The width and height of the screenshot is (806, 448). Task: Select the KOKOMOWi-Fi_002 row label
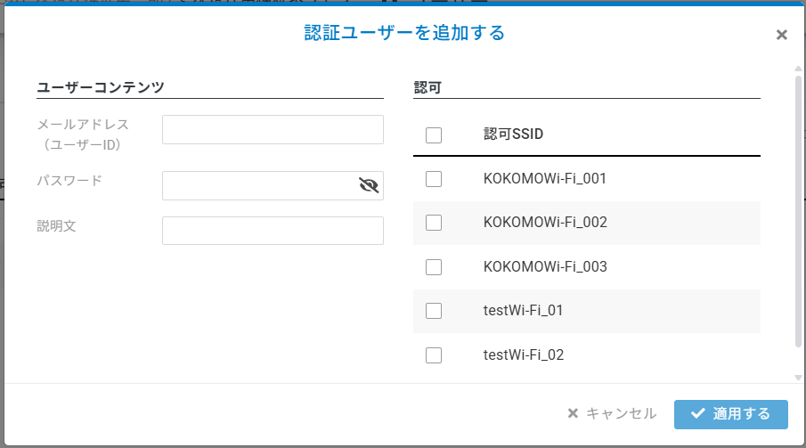545,222
